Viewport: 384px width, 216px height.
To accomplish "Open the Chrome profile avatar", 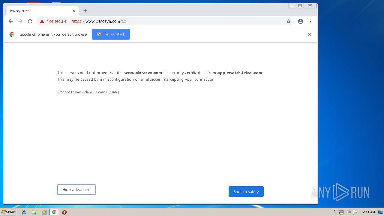I will 301,21.
